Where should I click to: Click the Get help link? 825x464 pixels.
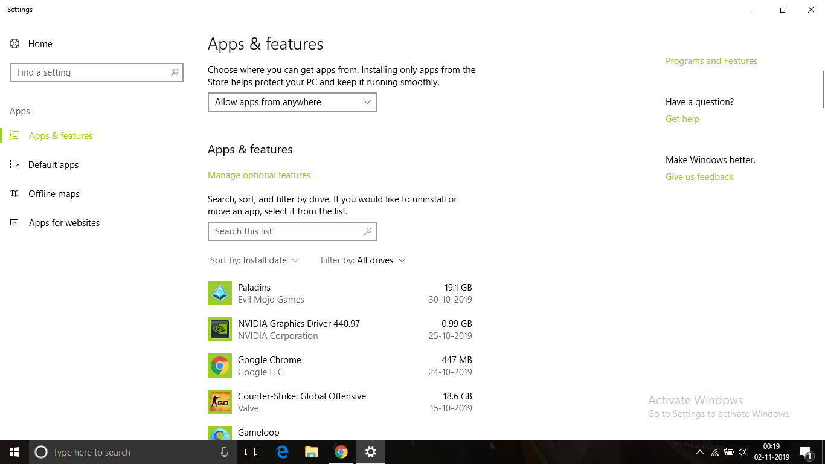point(682,119)
